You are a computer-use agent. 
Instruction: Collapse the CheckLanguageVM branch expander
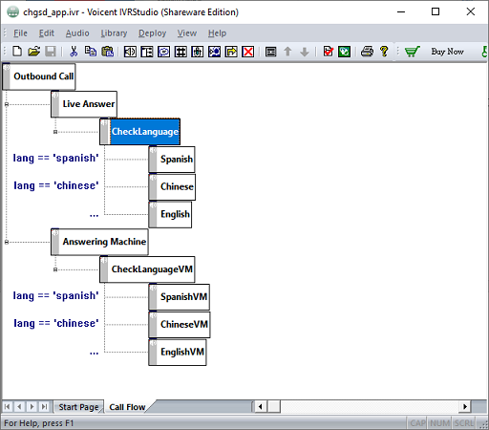[x=55, y=269]
